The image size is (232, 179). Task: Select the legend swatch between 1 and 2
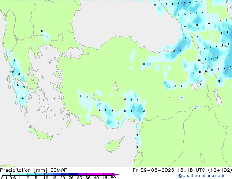coord(23,174)
